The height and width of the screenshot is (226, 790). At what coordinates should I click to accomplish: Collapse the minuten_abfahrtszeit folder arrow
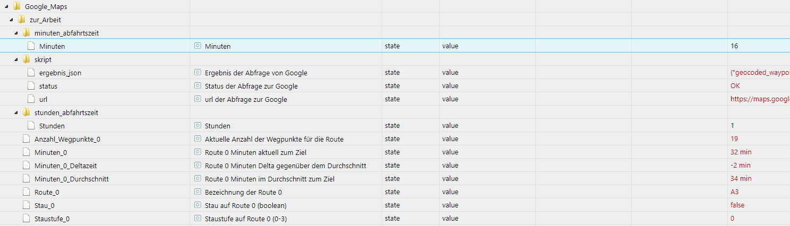click(16, 33)
